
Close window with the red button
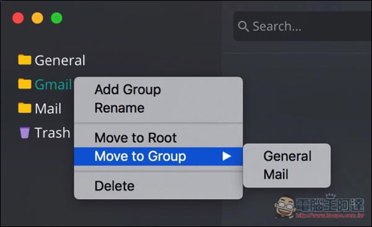click(x=18, y=18)
